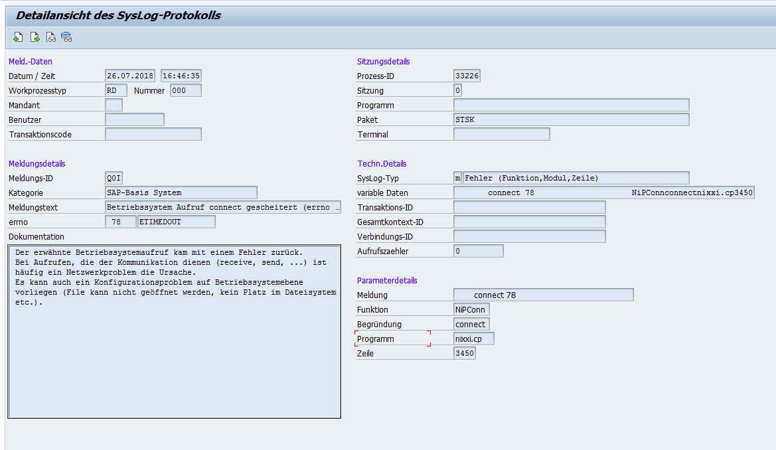This screenshot has width=776, height=450.
Task: Click the 'Gesamtkontext-ID' label
Action: (390, 222)
